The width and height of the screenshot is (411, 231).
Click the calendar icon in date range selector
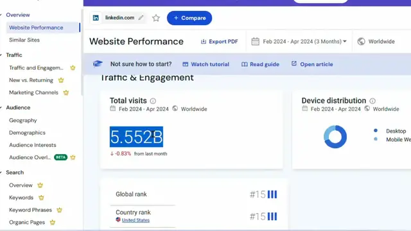pos(256,41)
